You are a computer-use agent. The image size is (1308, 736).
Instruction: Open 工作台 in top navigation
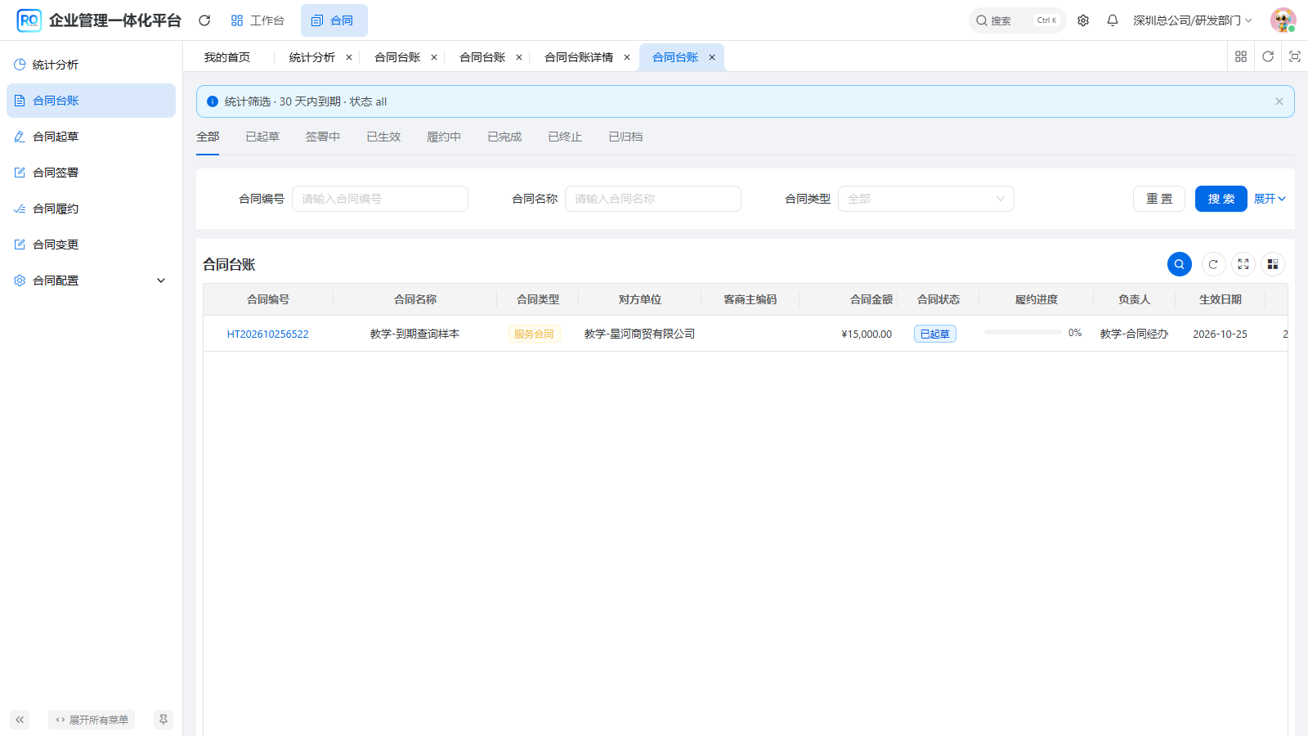coord(258,20)
